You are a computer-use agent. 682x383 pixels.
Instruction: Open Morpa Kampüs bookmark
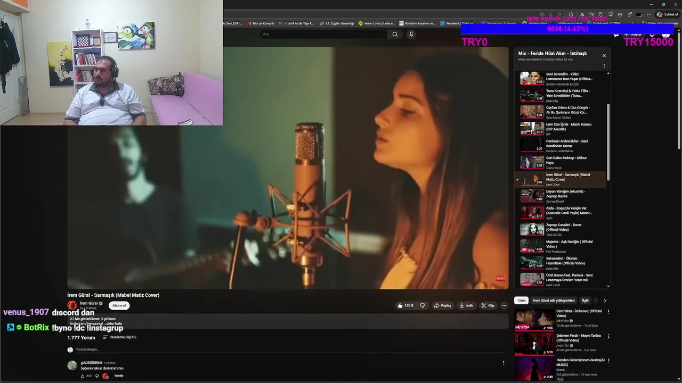pos(261,23)
